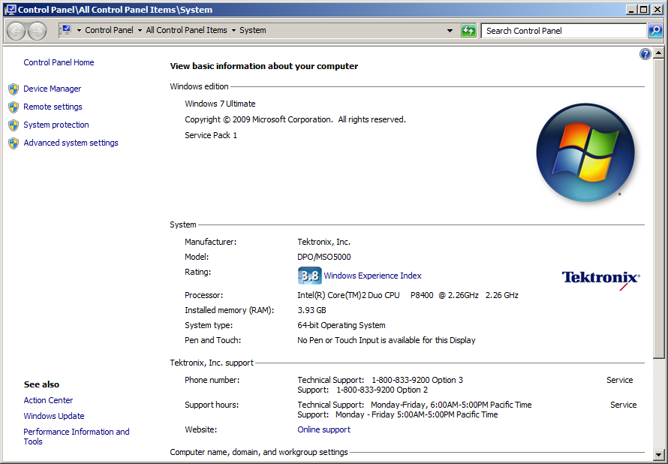Click the 64-bit Operating System value
The width and height of the screenshot is (668, 464).
pyautogui.click(x=342, y=324)
